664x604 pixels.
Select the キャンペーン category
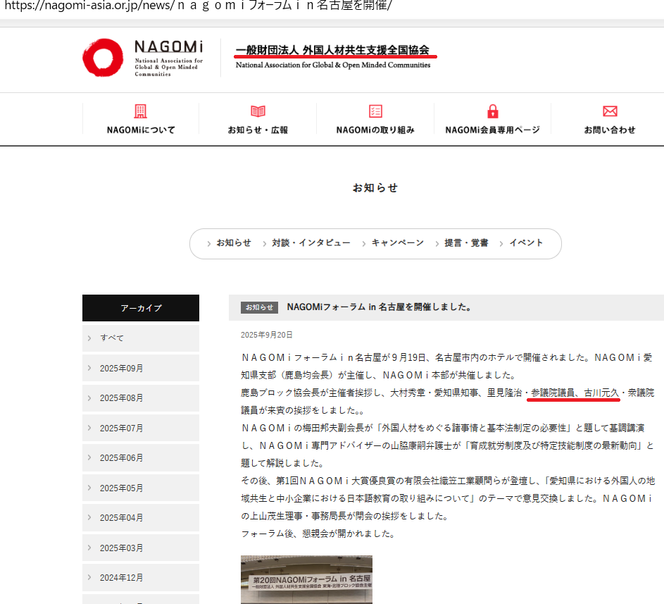click(398, 243)
